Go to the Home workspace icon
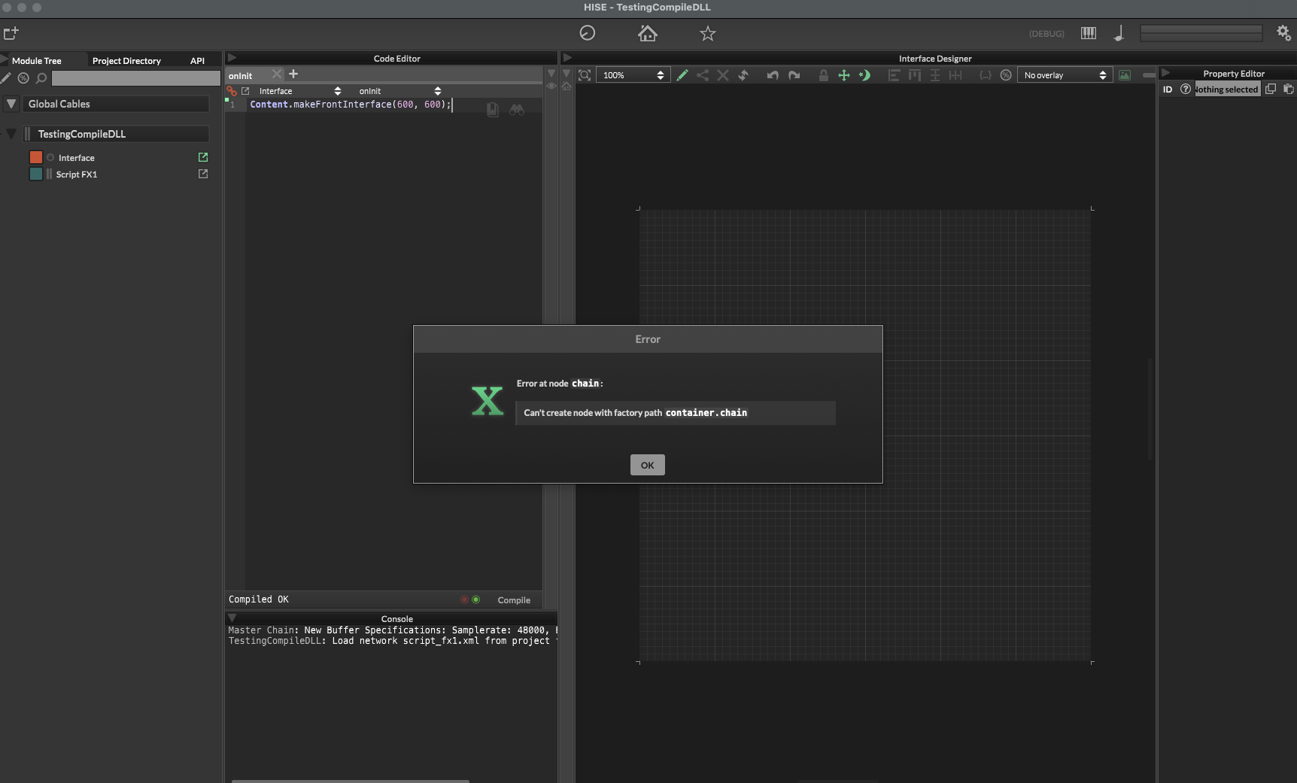The image size is (1297, 783). pyautogui.click(x=648, y=33)
